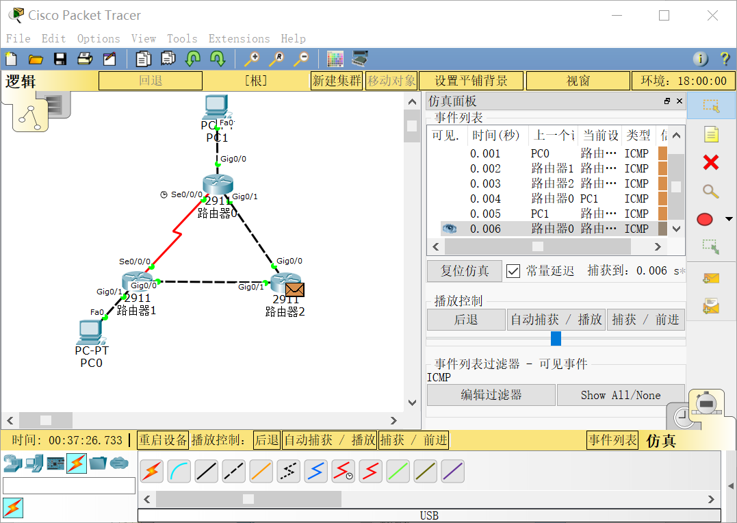This screenshot has width=737, height=523.
Task: Select automatic connection type lightning icon
Action: click(152, 471)
